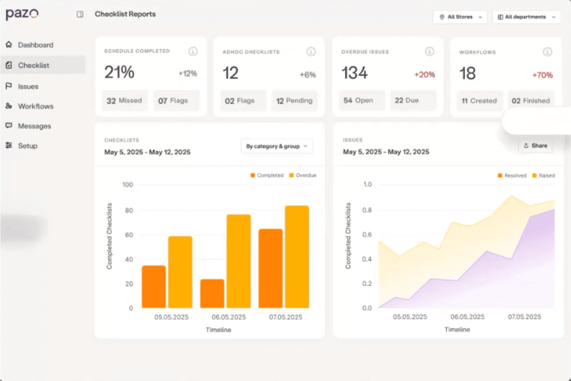Click the Checklist Reports page title
The width and height of the screenshot is (571, 381).
(x=125, y=14)
